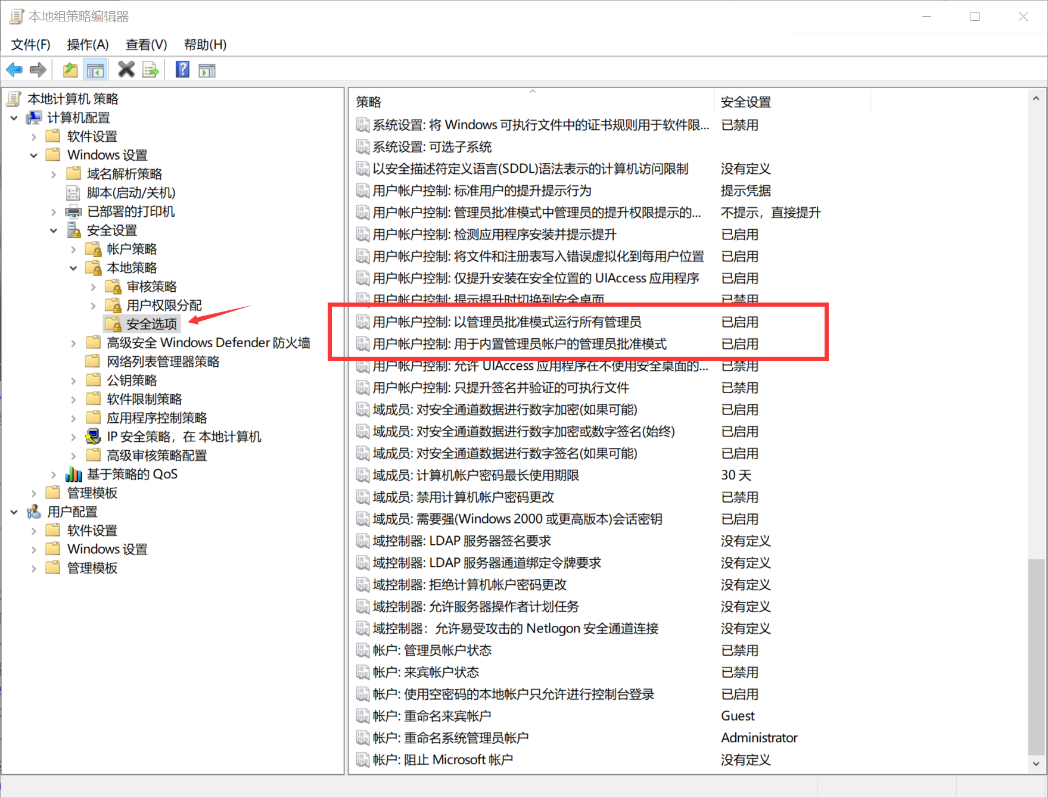1048x798 pixels.
Task: Toggle the show/hide action pane icon
Action: coord(206,69)
